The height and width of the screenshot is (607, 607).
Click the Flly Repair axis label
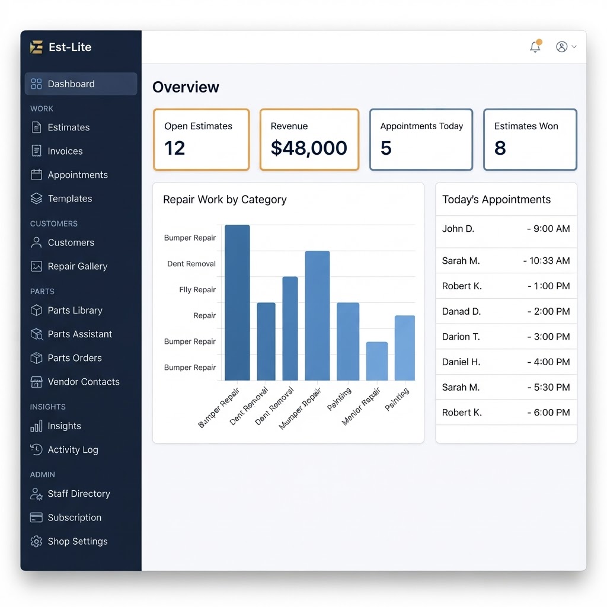click(x=197, y=289)
